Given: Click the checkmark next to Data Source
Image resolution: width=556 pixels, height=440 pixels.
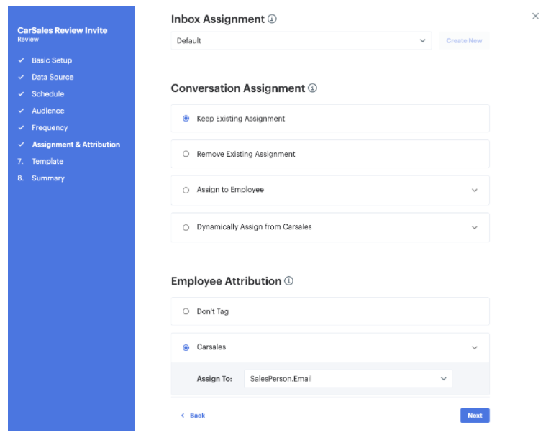Looking at the screenshot, I should pos(22,77).
